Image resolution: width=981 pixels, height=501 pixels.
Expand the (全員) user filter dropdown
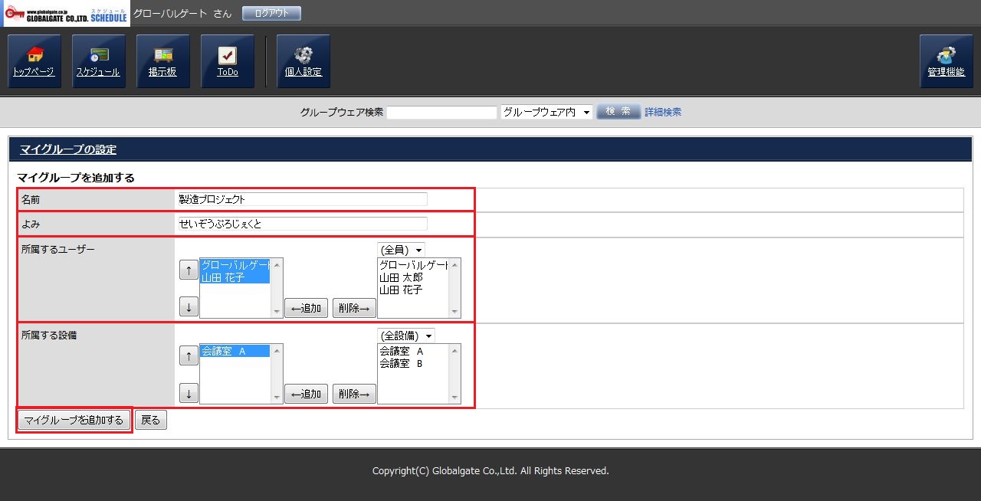(401, 250)
